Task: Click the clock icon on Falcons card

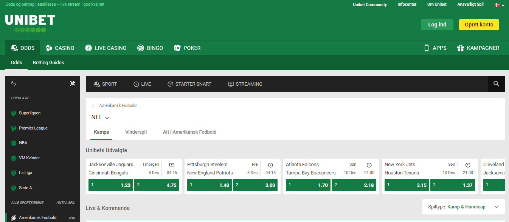Action: [369, 165]
